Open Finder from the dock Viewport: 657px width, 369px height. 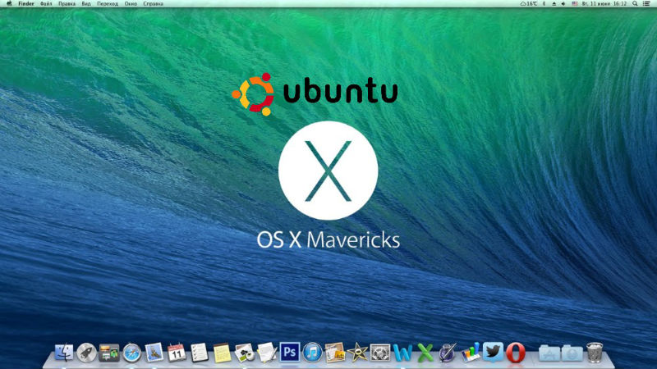tap(64, 353)
